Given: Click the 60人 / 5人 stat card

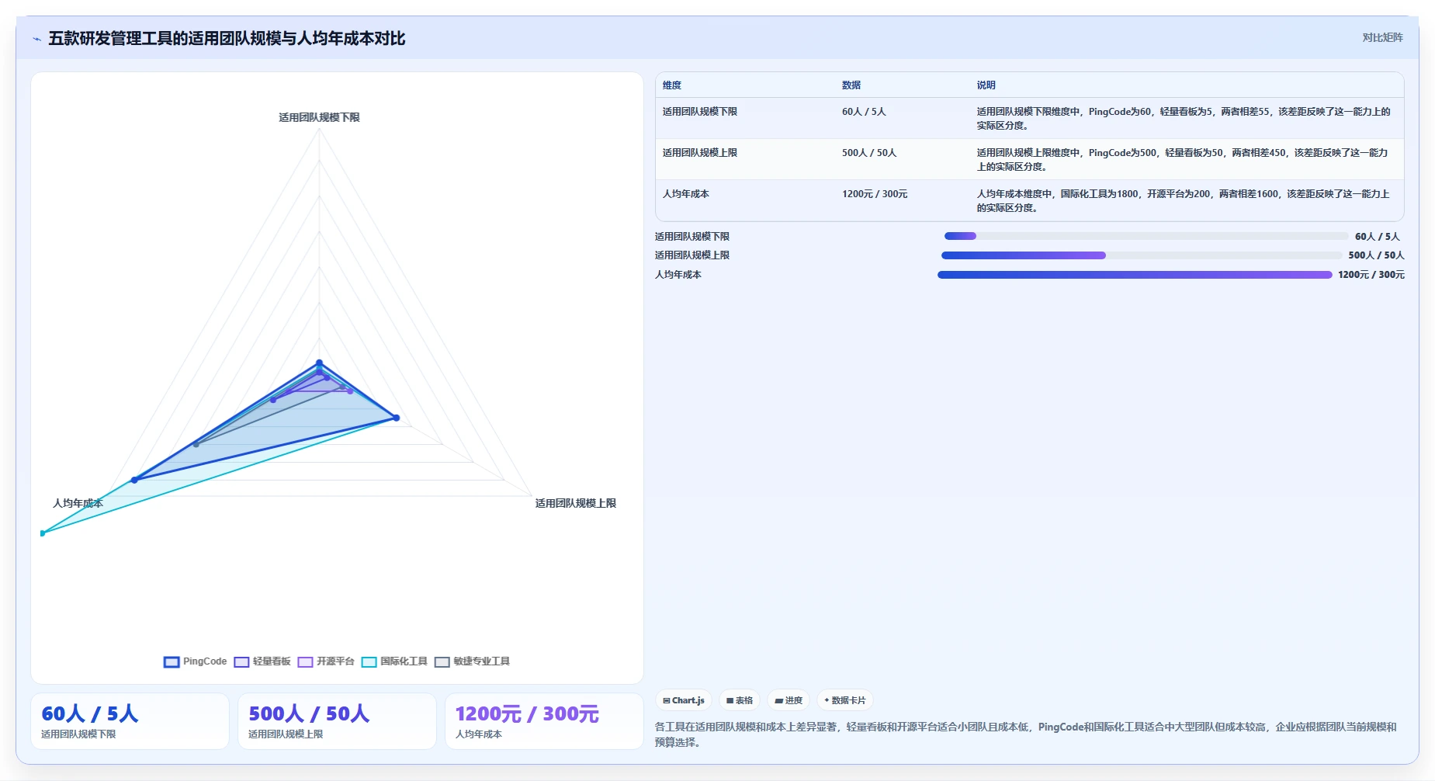Looking at the screenshot, I should pos(130,721).
